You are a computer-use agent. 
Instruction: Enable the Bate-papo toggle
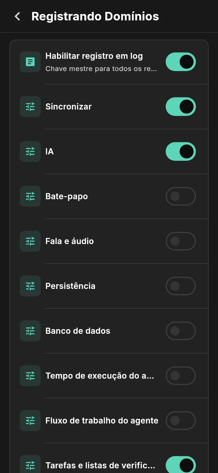(181, 196)
